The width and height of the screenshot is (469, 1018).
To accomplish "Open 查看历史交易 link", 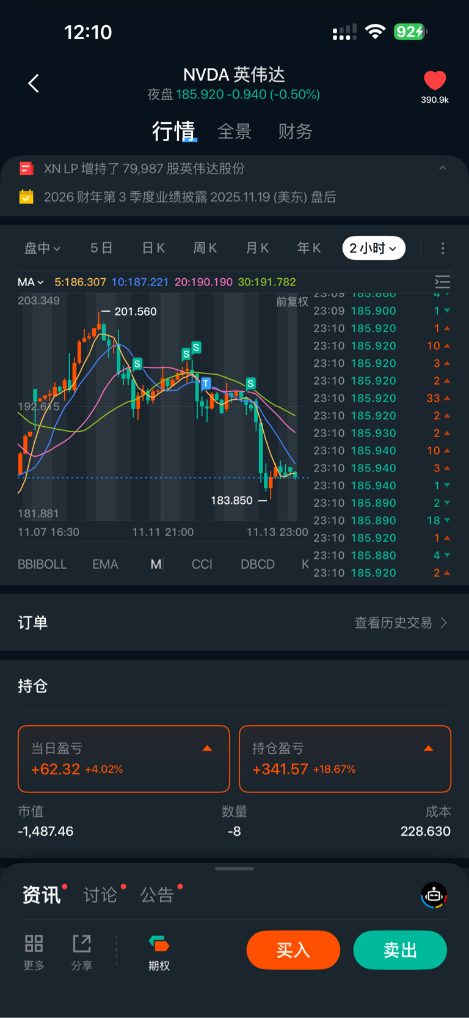I will coord(401,622).
